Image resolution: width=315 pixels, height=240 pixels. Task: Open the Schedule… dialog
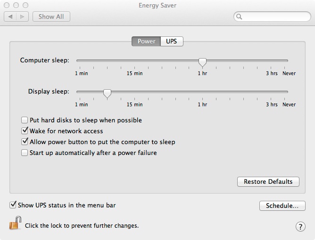coord(282,206)
